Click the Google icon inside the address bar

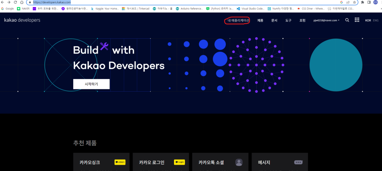(x=342, y=2)
